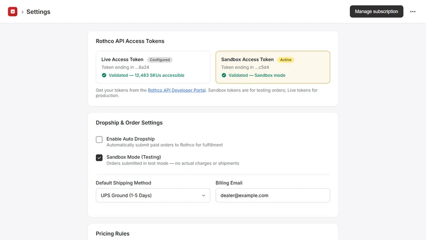The height and width of the screenshot is (240, 426).
Task: Click "Orders submitted in test mode" description
Action: click(x=173, y=163)
